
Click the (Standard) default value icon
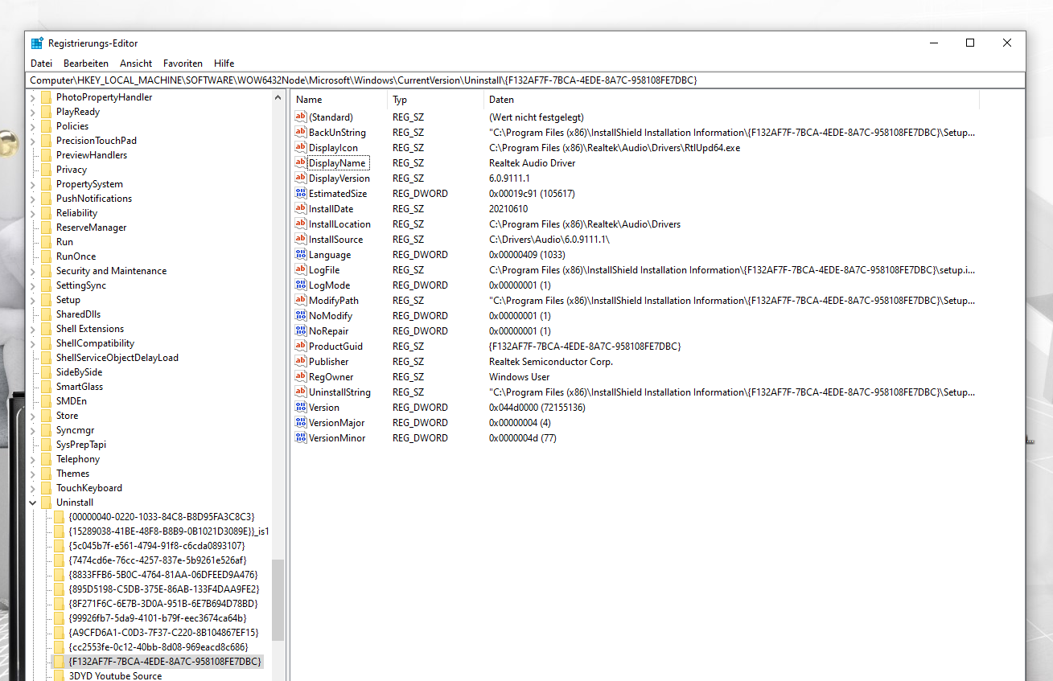301,117
